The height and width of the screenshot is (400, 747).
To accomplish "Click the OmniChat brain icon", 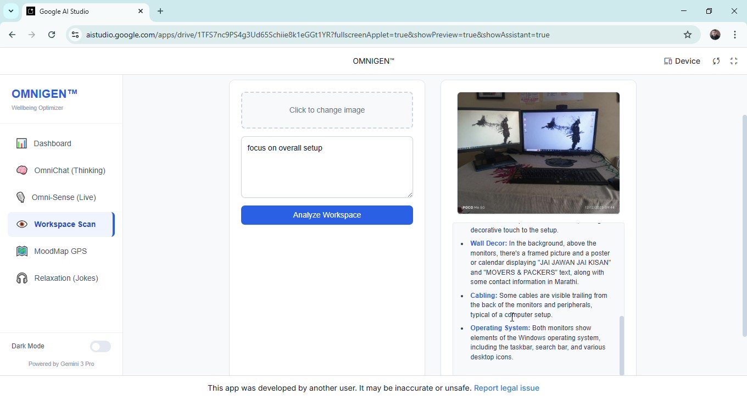I will point(22,171).
